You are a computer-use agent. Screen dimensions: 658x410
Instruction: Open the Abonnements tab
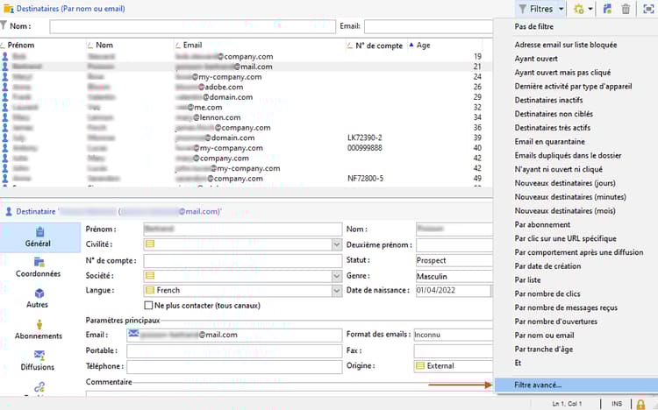tap(39, 329)
